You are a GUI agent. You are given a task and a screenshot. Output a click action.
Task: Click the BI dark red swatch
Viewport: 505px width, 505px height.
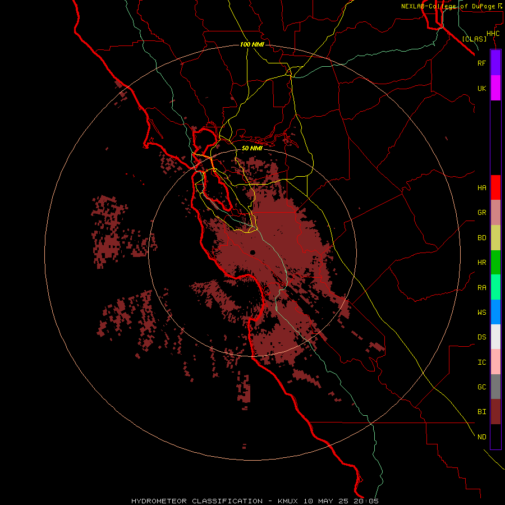(495, 412)
